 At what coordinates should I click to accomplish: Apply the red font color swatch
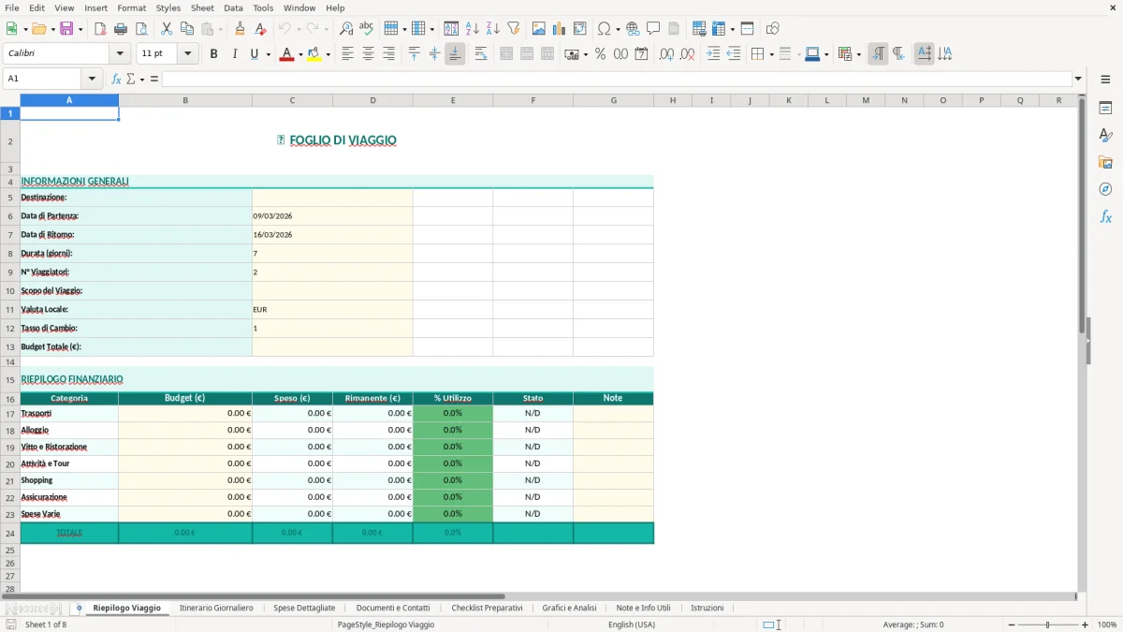coord(286,54)
